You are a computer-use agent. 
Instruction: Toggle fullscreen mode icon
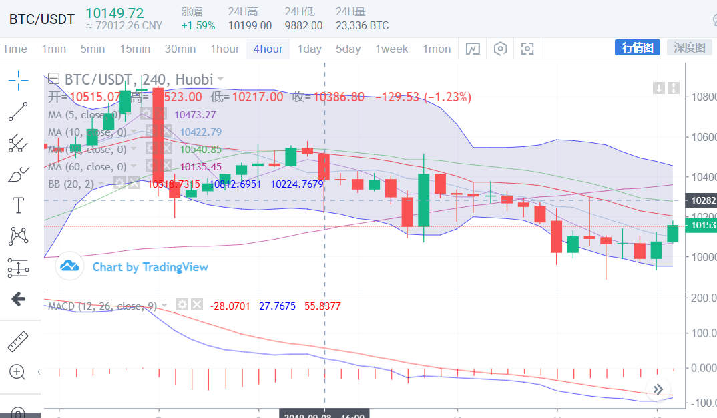click(527, 49)
